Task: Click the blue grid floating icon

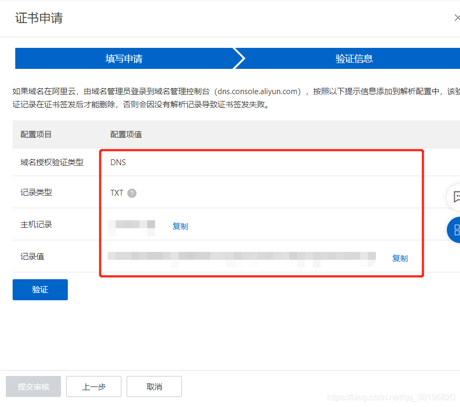Action: pyautogui.click(x=455, y=229)
